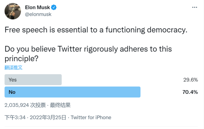Open the Twitter for iPhone source link
The width and height of the screenshot is (204, 129).
coord(91,118)
